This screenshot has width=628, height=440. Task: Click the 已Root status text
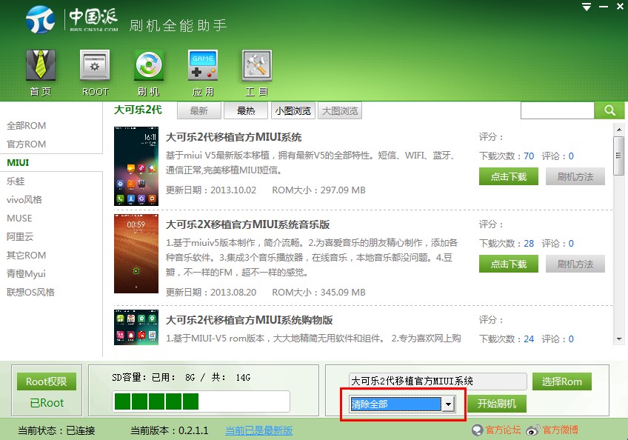click(47, 403)
